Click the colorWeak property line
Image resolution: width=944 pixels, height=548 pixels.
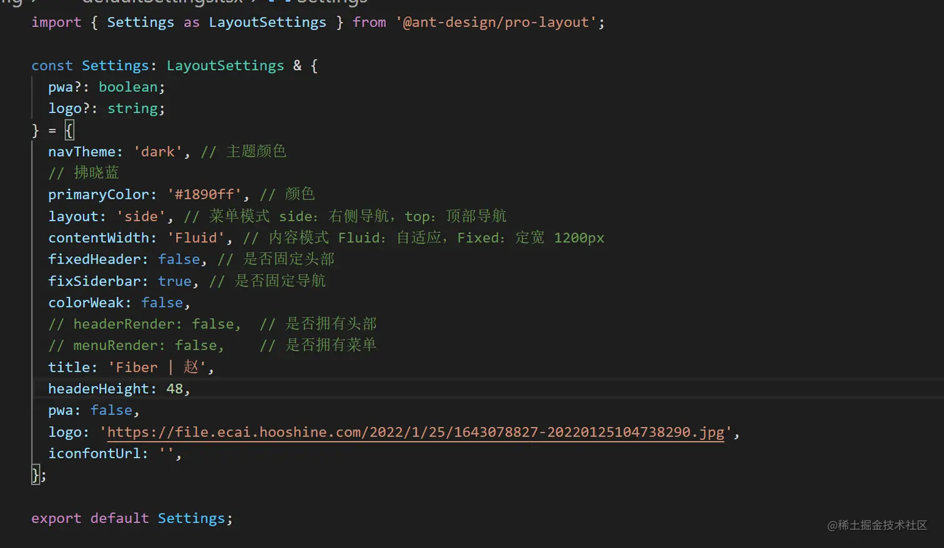click(119, 303)
